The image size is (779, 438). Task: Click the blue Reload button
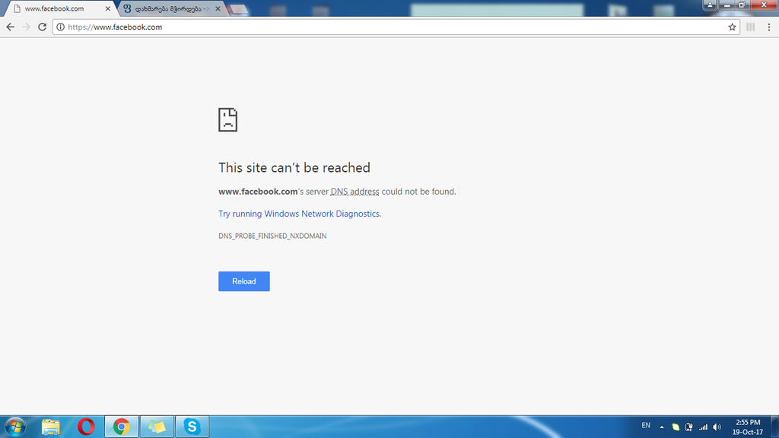click(244, 281)
